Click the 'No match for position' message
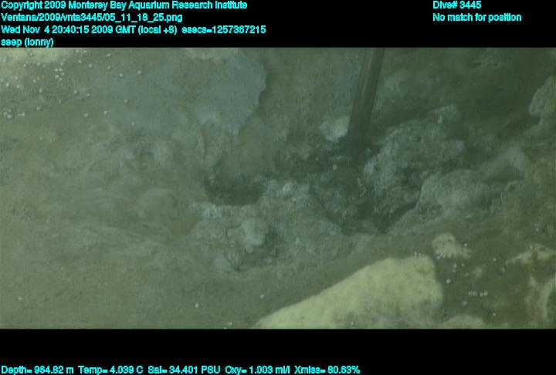 click(x=476, y=18)
